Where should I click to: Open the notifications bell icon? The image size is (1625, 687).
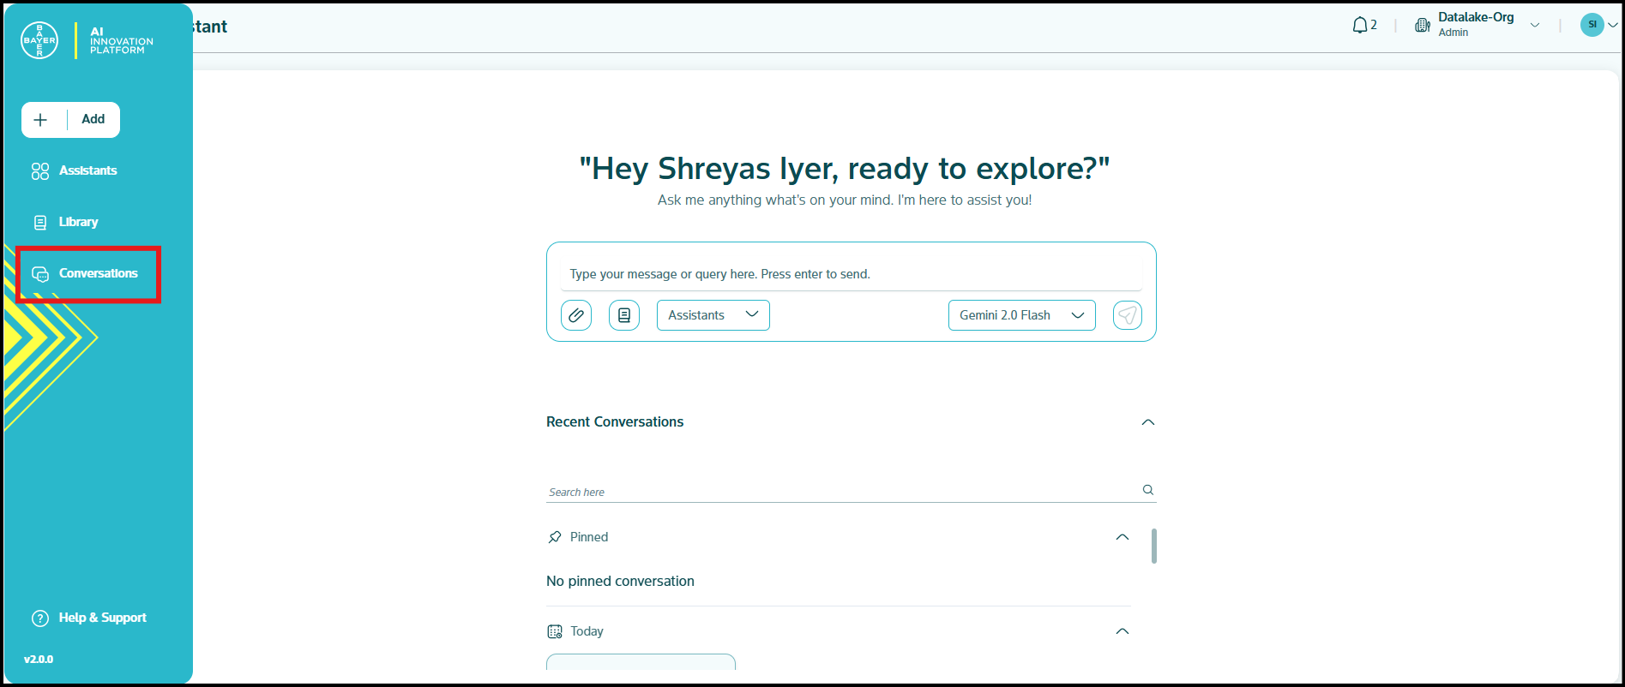click(1360, 26)
